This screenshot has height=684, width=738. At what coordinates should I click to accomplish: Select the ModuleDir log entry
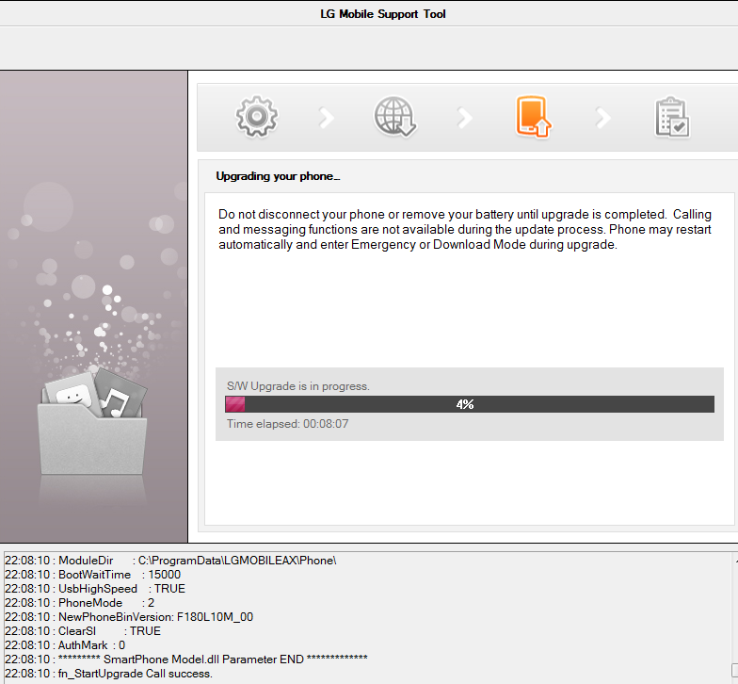click(x=170, y=561)
